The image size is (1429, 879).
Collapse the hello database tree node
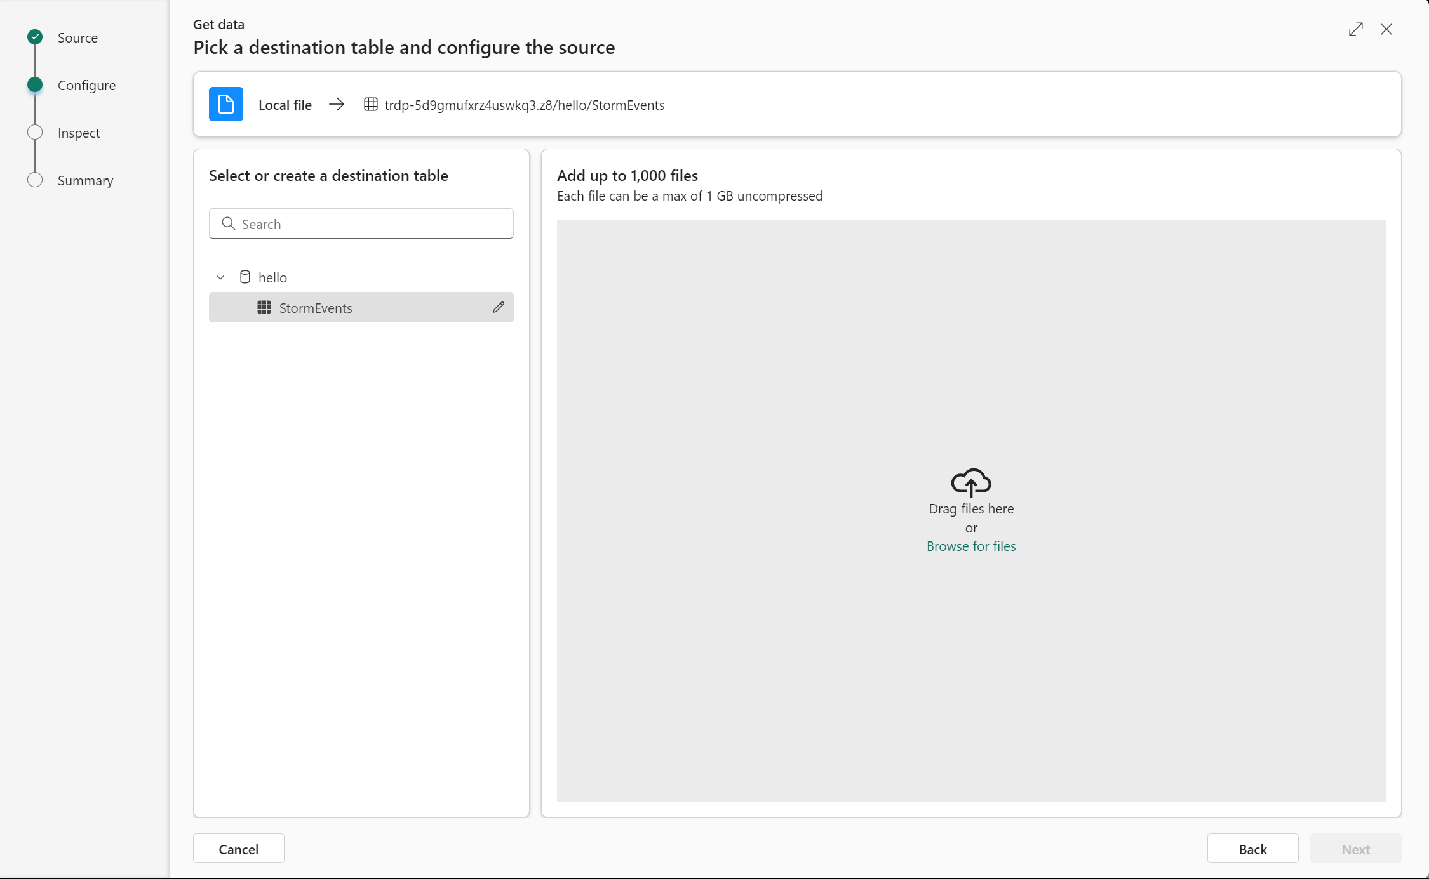pyautogui.click(x=220, y=276)
